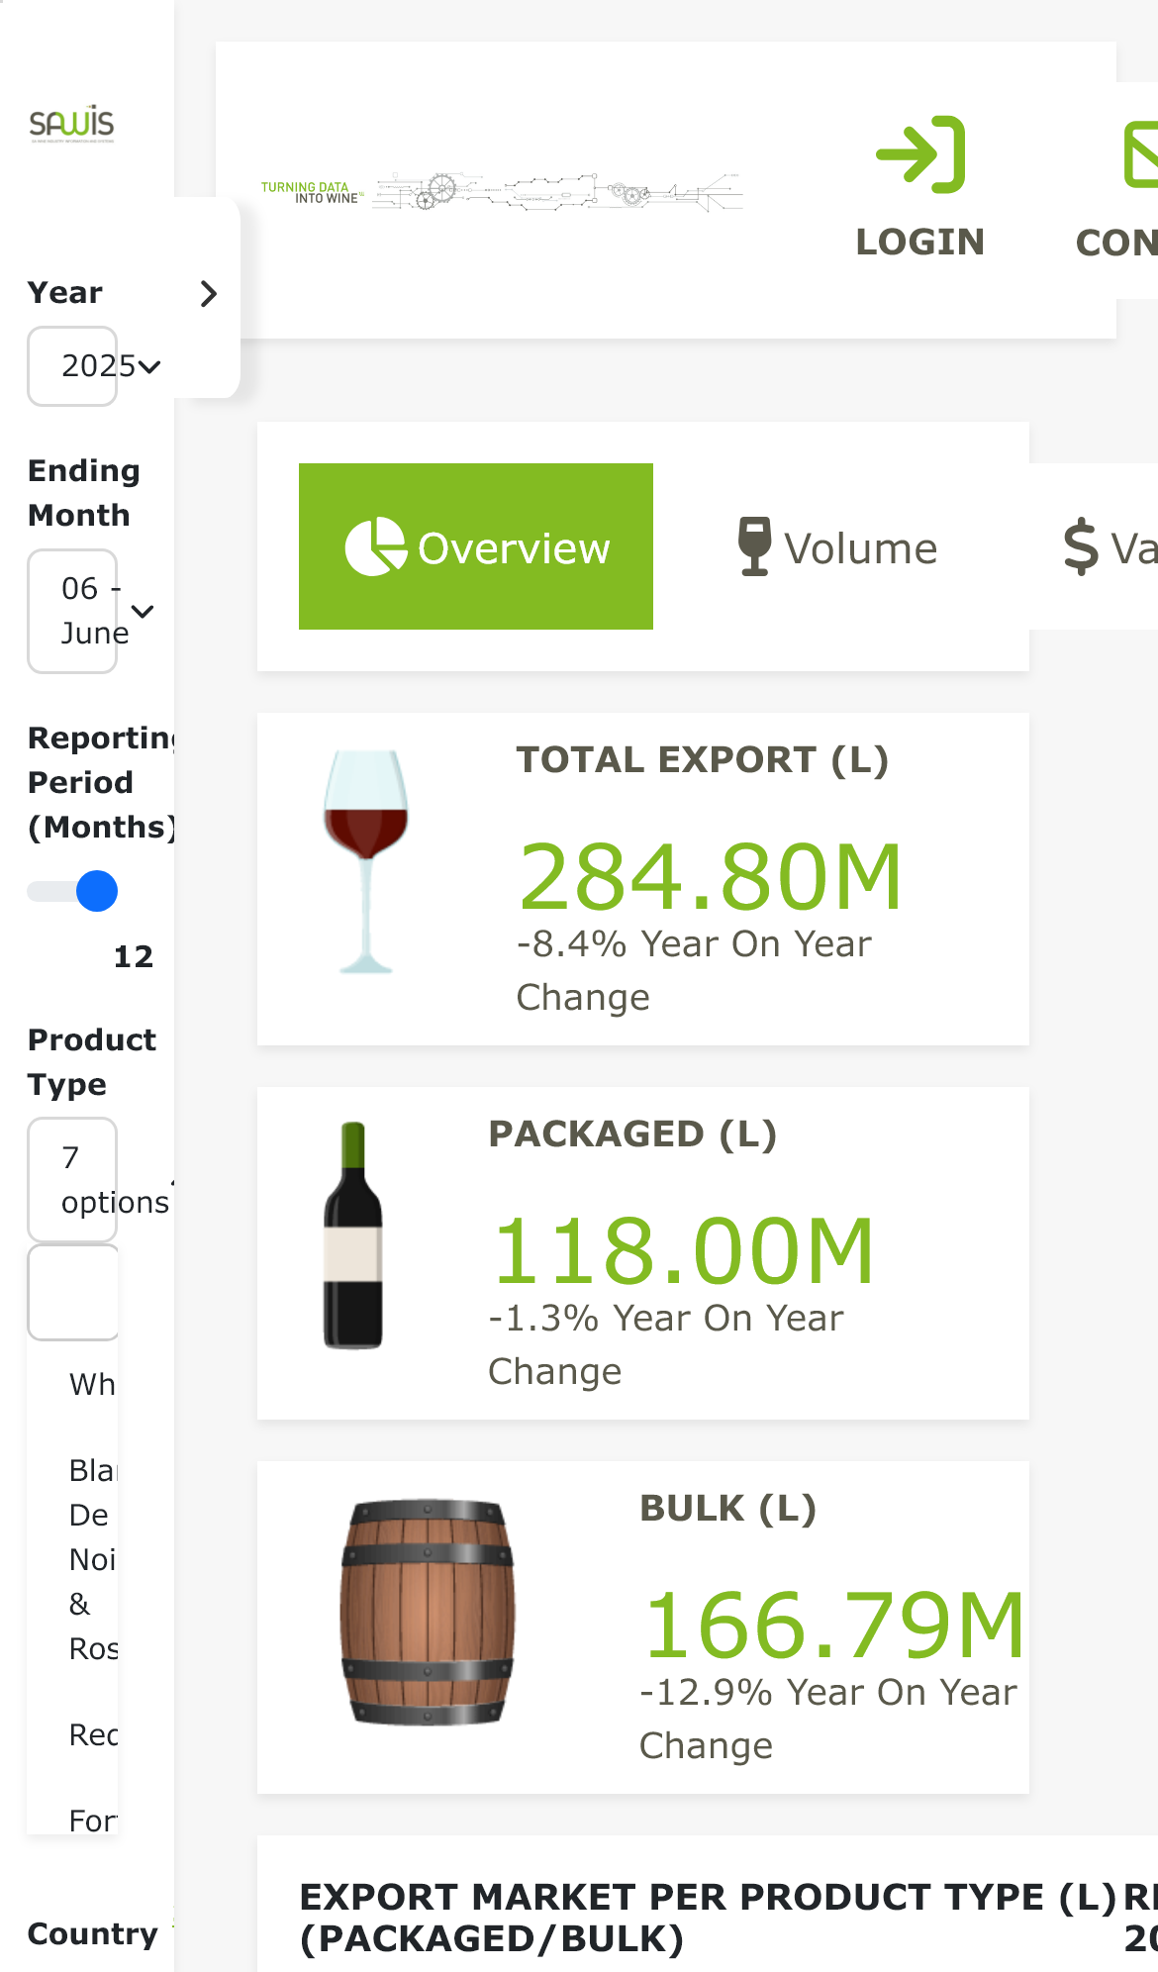This screenshot has width=1158, height=1972.
Task: Switch to the Volume tab
Action: [837, 546]
